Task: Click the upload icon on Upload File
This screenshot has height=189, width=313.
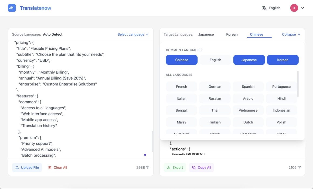Action: (x=17, y=167)
